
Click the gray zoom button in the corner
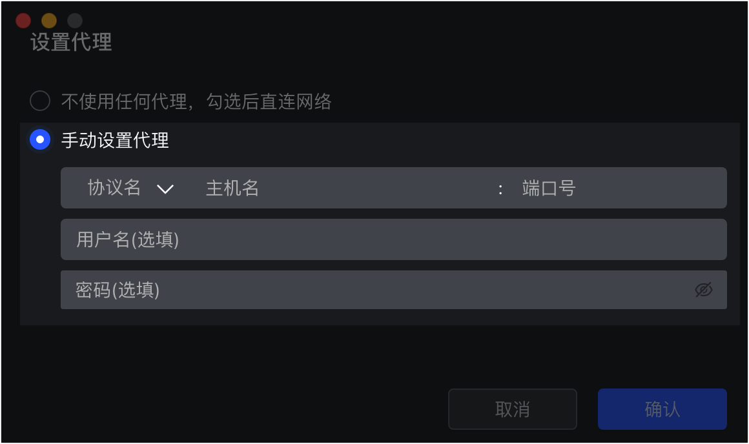pyautogui.click(x=75, y=20)
